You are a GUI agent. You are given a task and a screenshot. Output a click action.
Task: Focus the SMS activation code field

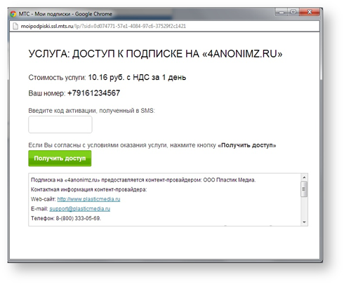click(60, 125)
